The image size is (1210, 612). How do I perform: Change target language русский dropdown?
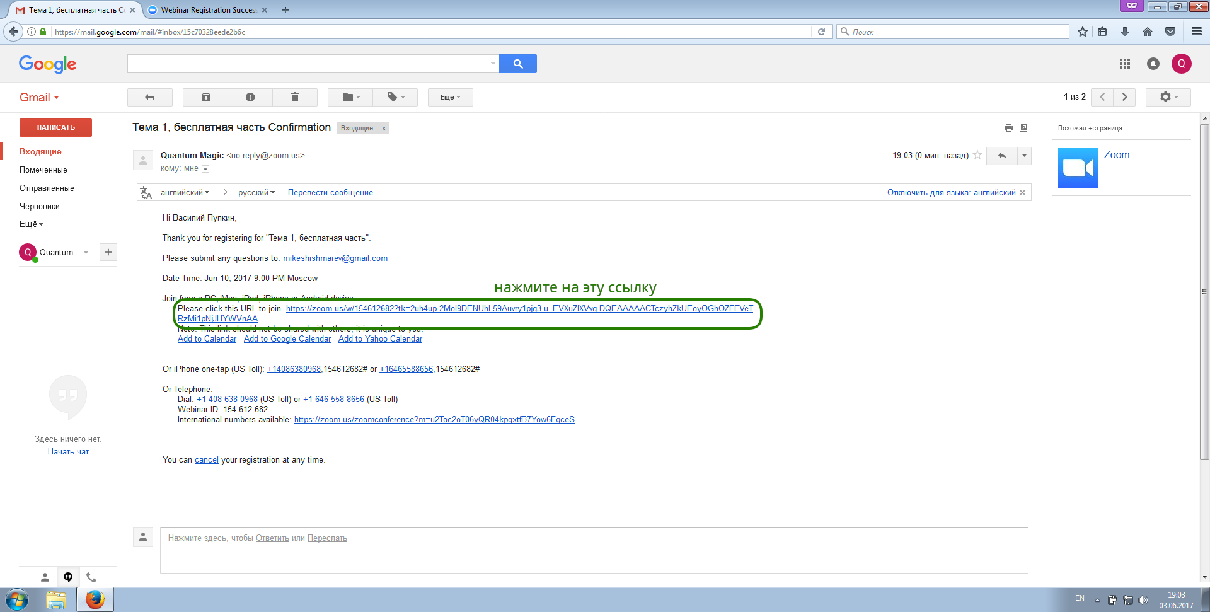click(256, 193)
